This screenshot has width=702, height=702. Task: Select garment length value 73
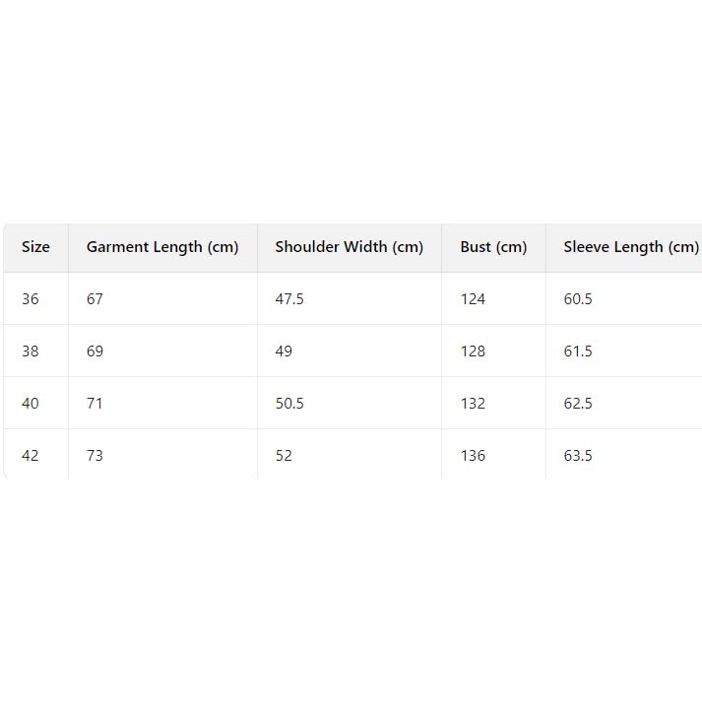pyautogui.click(x=95, y=456)
